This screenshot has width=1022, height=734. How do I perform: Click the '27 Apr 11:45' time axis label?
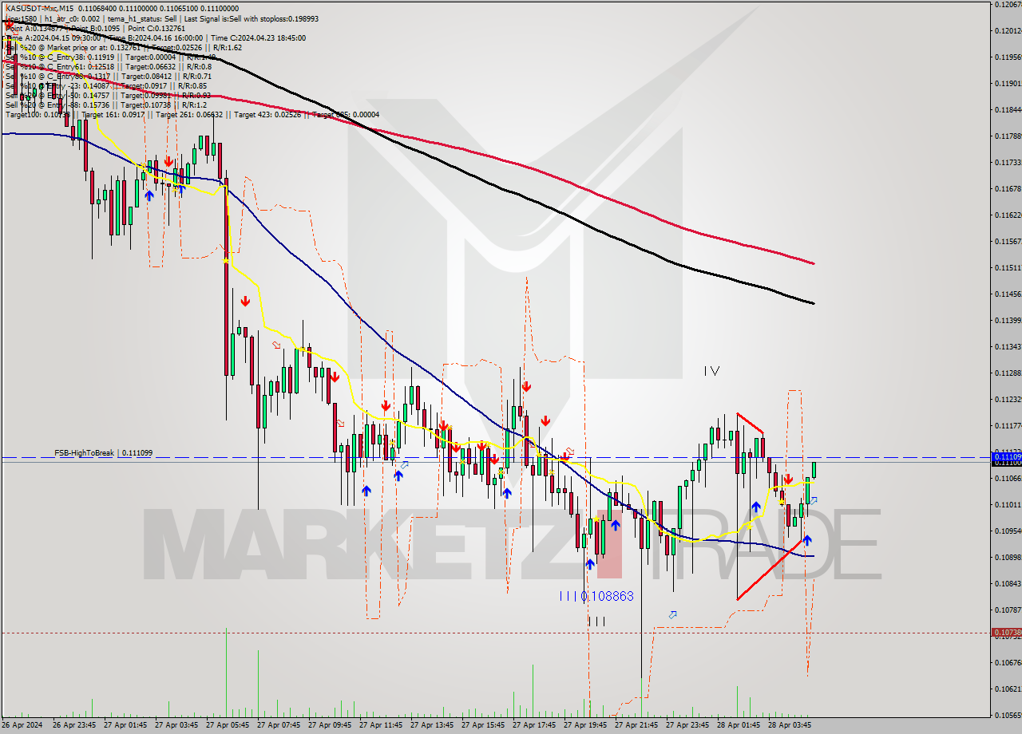[382, 725]
